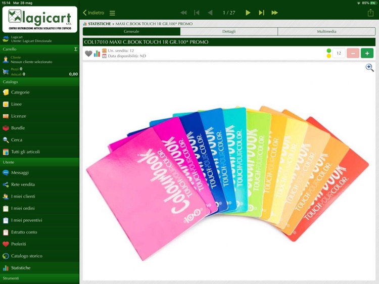This screenshot has width=379, height=284.
Task: Click the Bundle red box icon
Action: [6, 128]
